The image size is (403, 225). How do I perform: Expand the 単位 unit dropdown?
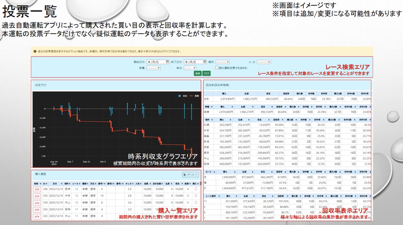(x=190, y=68)
